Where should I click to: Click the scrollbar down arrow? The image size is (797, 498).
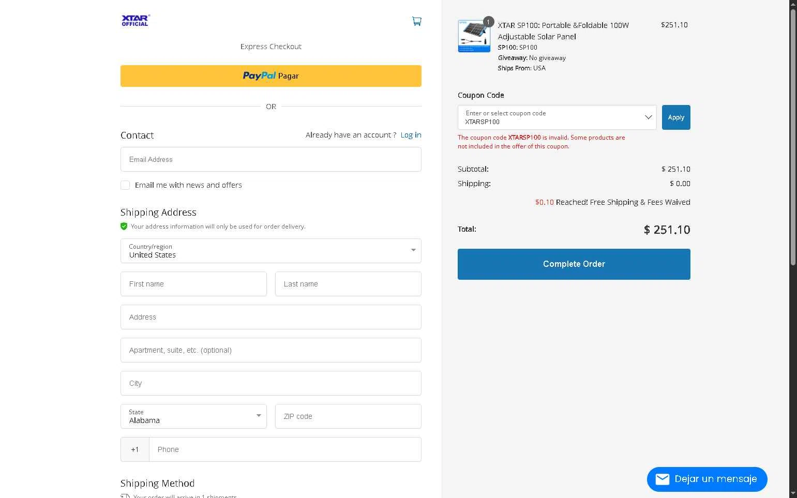click(793, 493)
